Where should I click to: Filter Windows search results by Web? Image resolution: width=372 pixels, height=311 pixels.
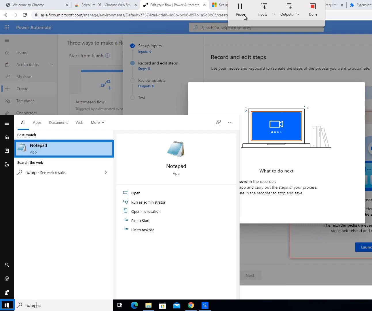click(x=79, y=122)
